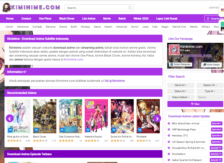Open the Batch menu item
This screenshot has width=224, height=163.
[122, 19]
